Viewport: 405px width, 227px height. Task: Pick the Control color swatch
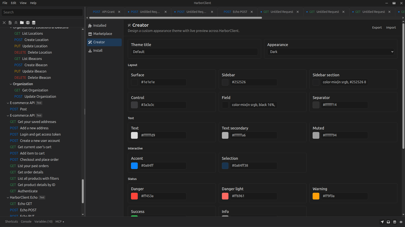134,105
